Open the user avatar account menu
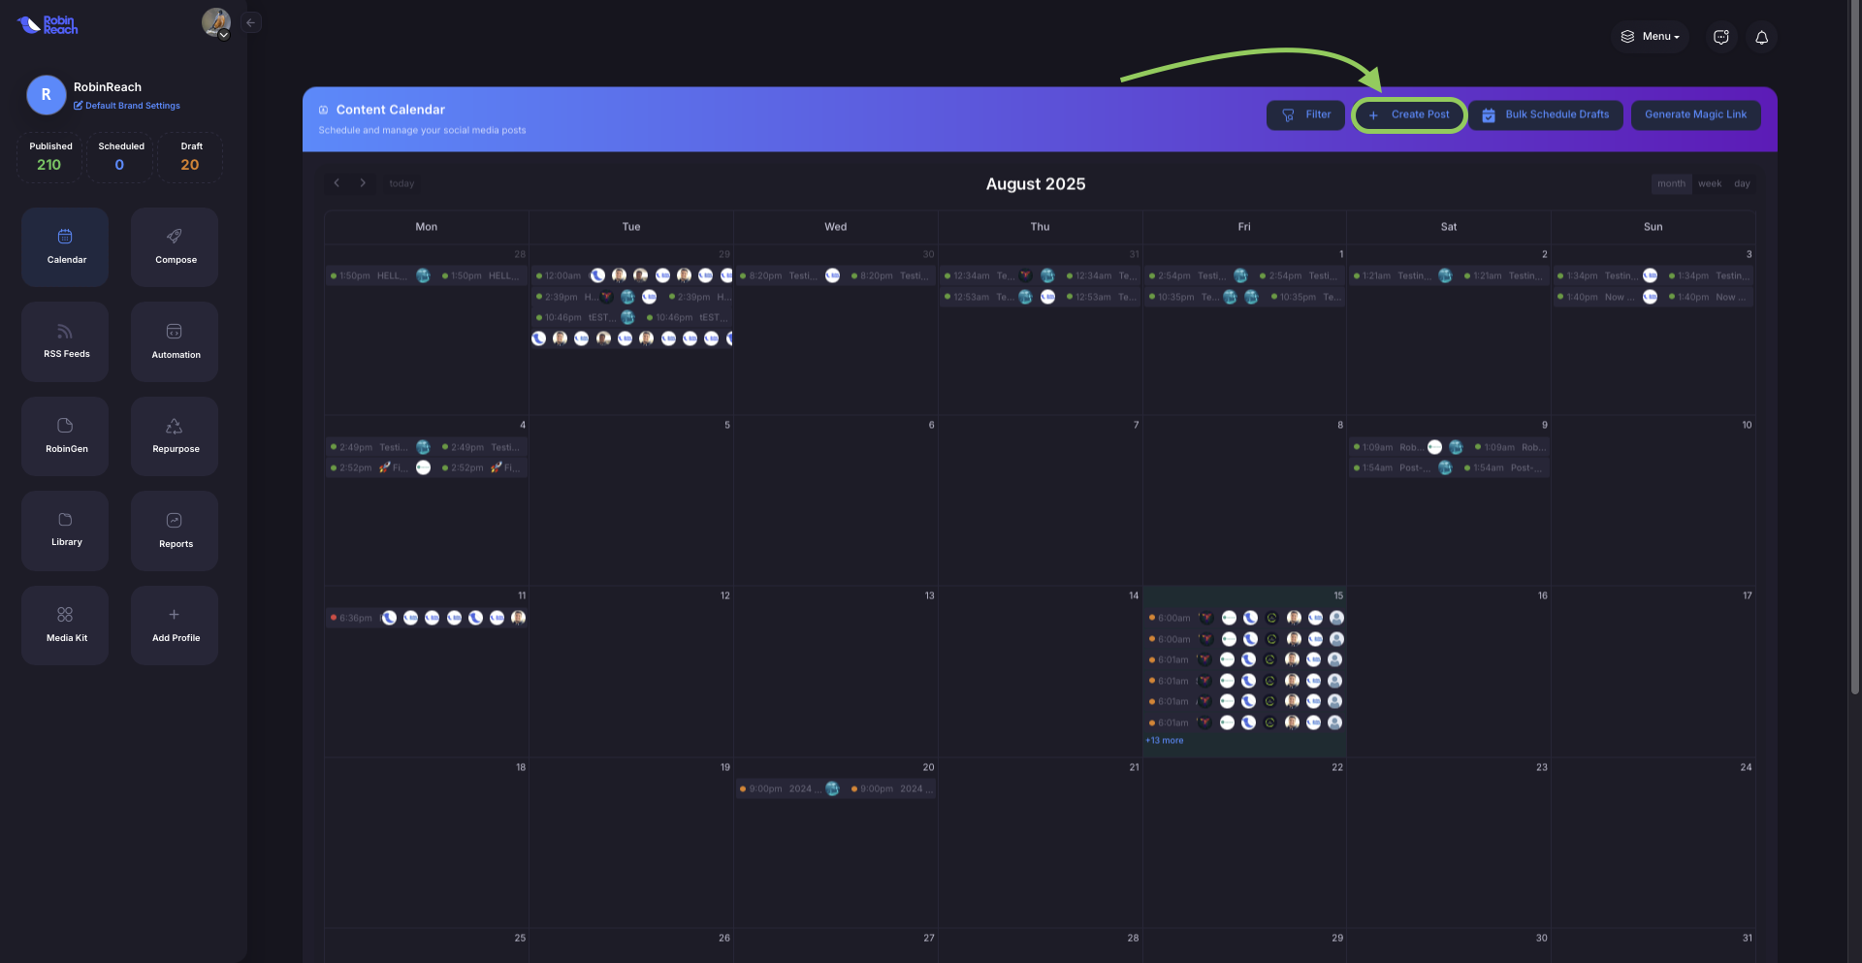The height and width of the screenshot is (963, 1862). pyautogui.click(x=215, y=22)
